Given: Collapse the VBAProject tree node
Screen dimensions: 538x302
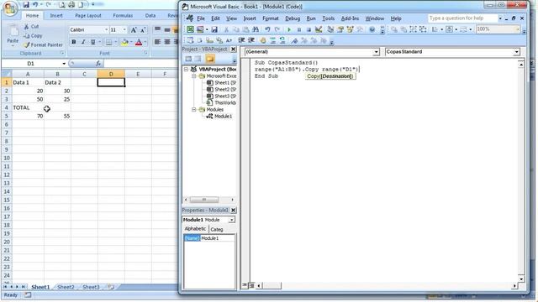Looking at the screenshot, I should point(186,69).
